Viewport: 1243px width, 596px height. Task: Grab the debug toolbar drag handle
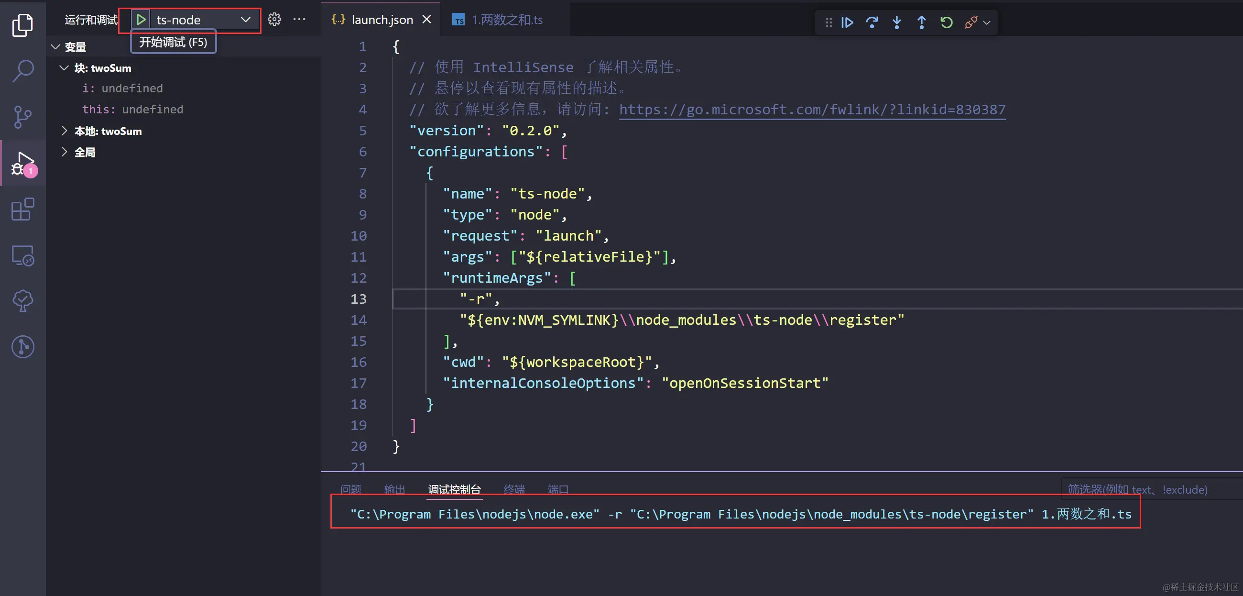[x=829, y=22]
